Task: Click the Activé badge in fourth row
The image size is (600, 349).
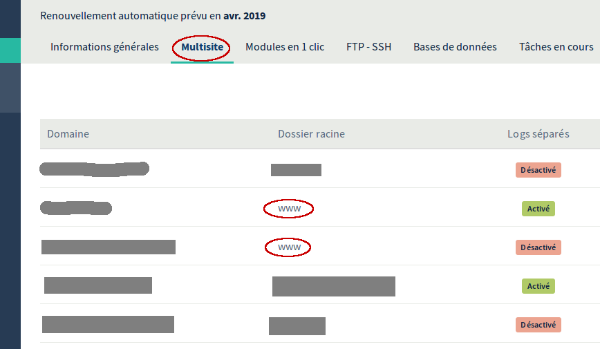Action: pyautogui.click(x=538, y=286)
